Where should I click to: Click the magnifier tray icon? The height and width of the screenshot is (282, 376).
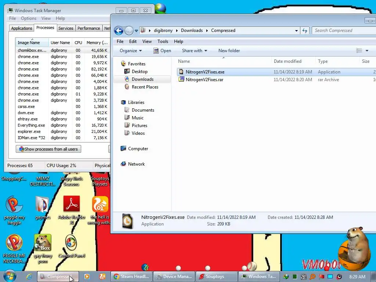(x=312, y=277)
